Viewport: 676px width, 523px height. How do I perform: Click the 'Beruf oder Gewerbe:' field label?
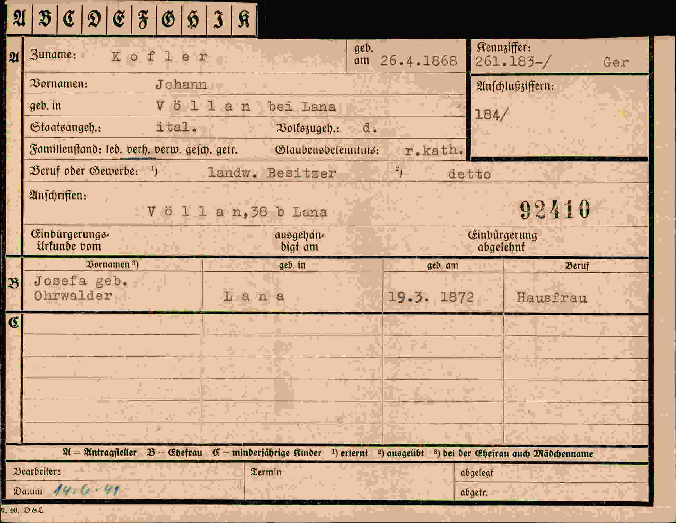pyautogui.click(x=83, y=171)
